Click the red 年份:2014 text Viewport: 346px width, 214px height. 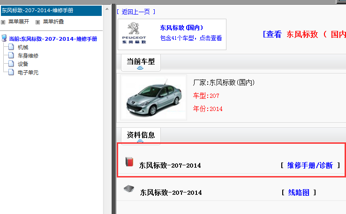208,109
